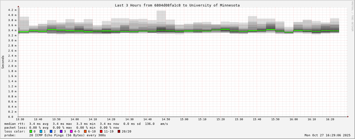This screenshot has width=355, height=139.
Task: Select the purple 3 loss color swatch
Action: pos(61,131)
